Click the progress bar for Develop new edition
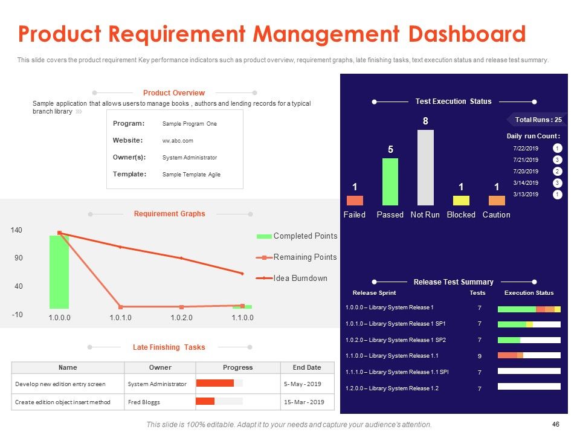 [219, 383]
